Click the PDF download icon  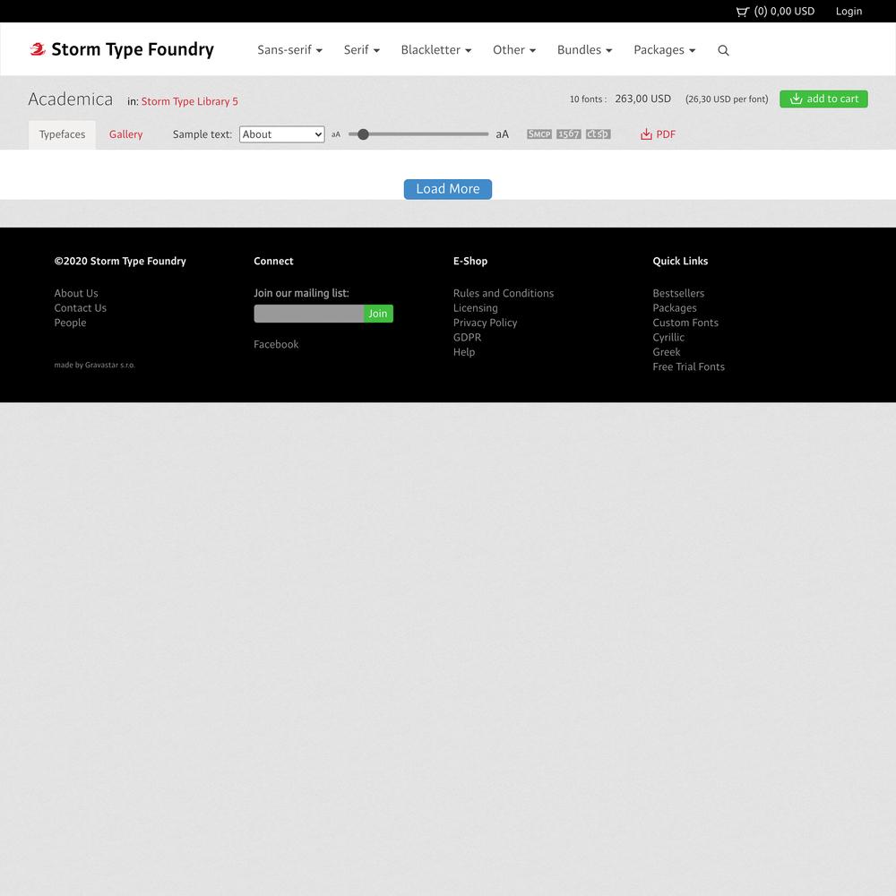(x=646, y=134)
